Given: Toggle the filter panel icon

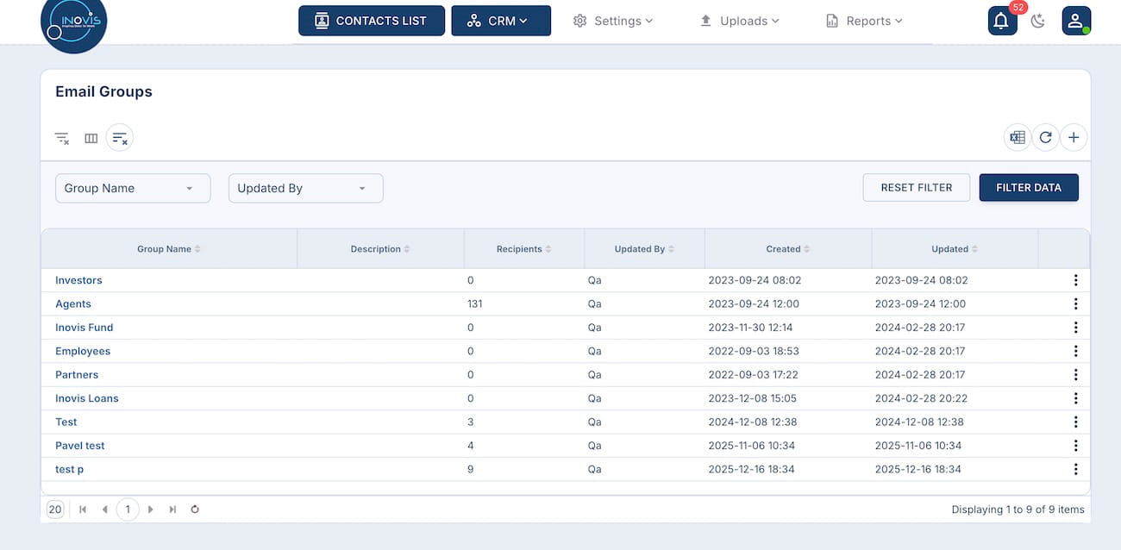Looking at the screenshot, I should pos(120,138).
